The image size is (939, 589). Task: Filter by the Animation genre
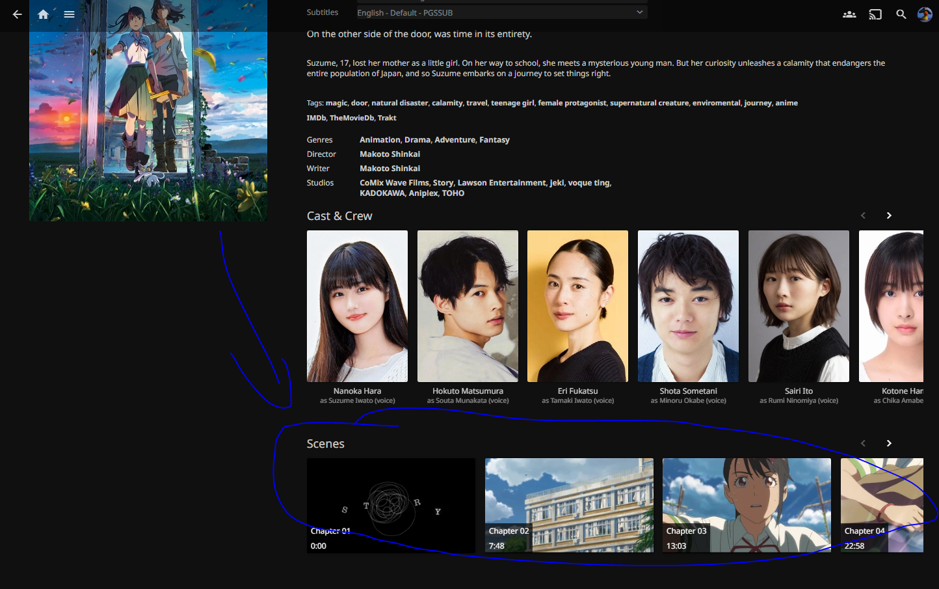(380, 140)
